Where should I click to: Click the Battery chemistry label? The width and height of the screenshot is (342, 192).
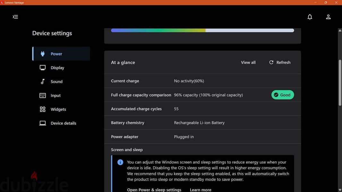(x=128, y=123)
